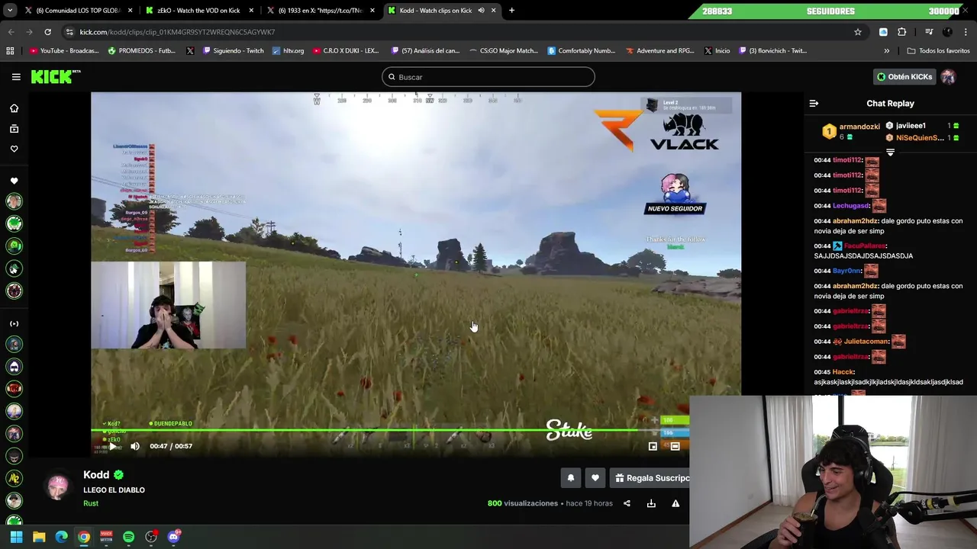Open PROMIEDOS Futb... bookmark

(142, 51)
